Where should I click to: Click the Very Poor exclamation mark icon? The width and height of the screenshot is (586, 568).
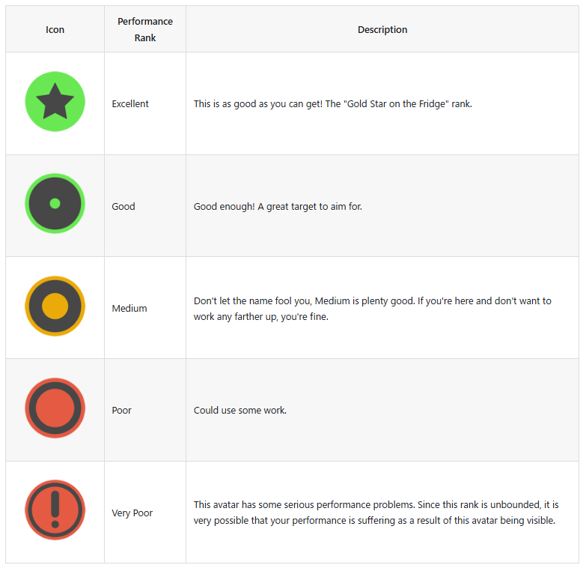pos(55,510)
